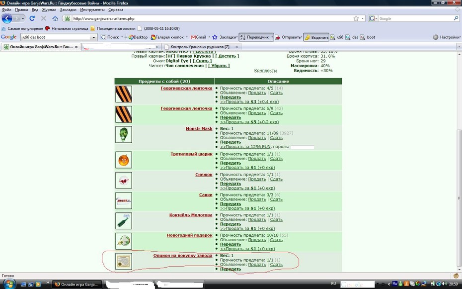Open Галерея кнопок in Google toolbar
The height and width of the screenshot is (289, 462).
click(x=167, y=37)
